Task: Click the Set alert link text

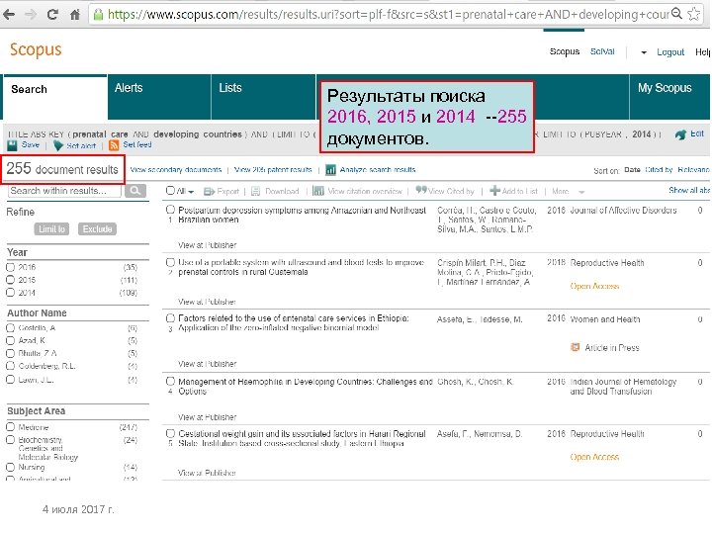Action: (x=81, y=145)
